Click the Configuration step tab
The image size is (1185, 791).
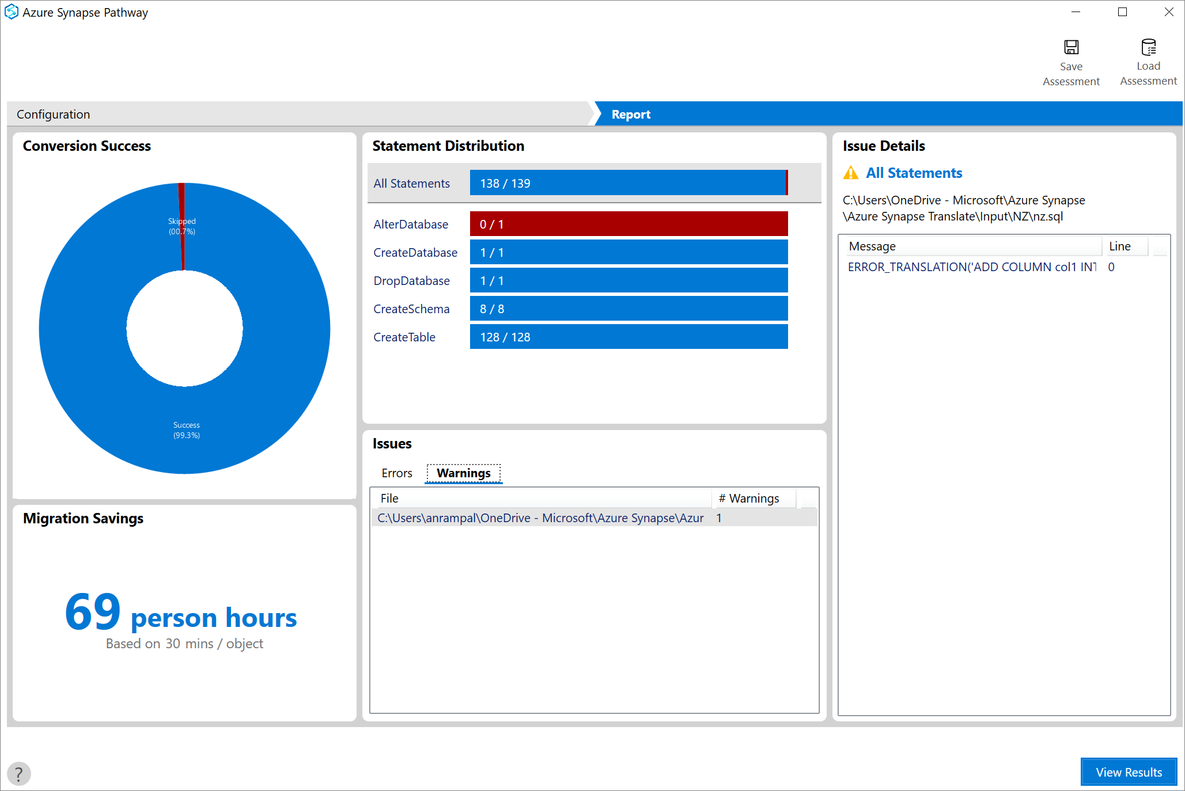(55, 114)
